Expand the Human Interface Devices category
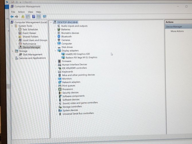This screenshot has width=192, height=144. [x=56, y=65]
